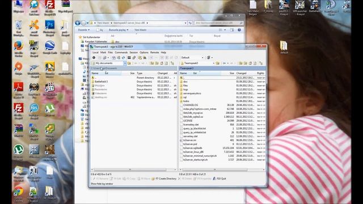
Task: Click open directory icon beside Teamspeak3 dropdown
Action: (218, 63)
